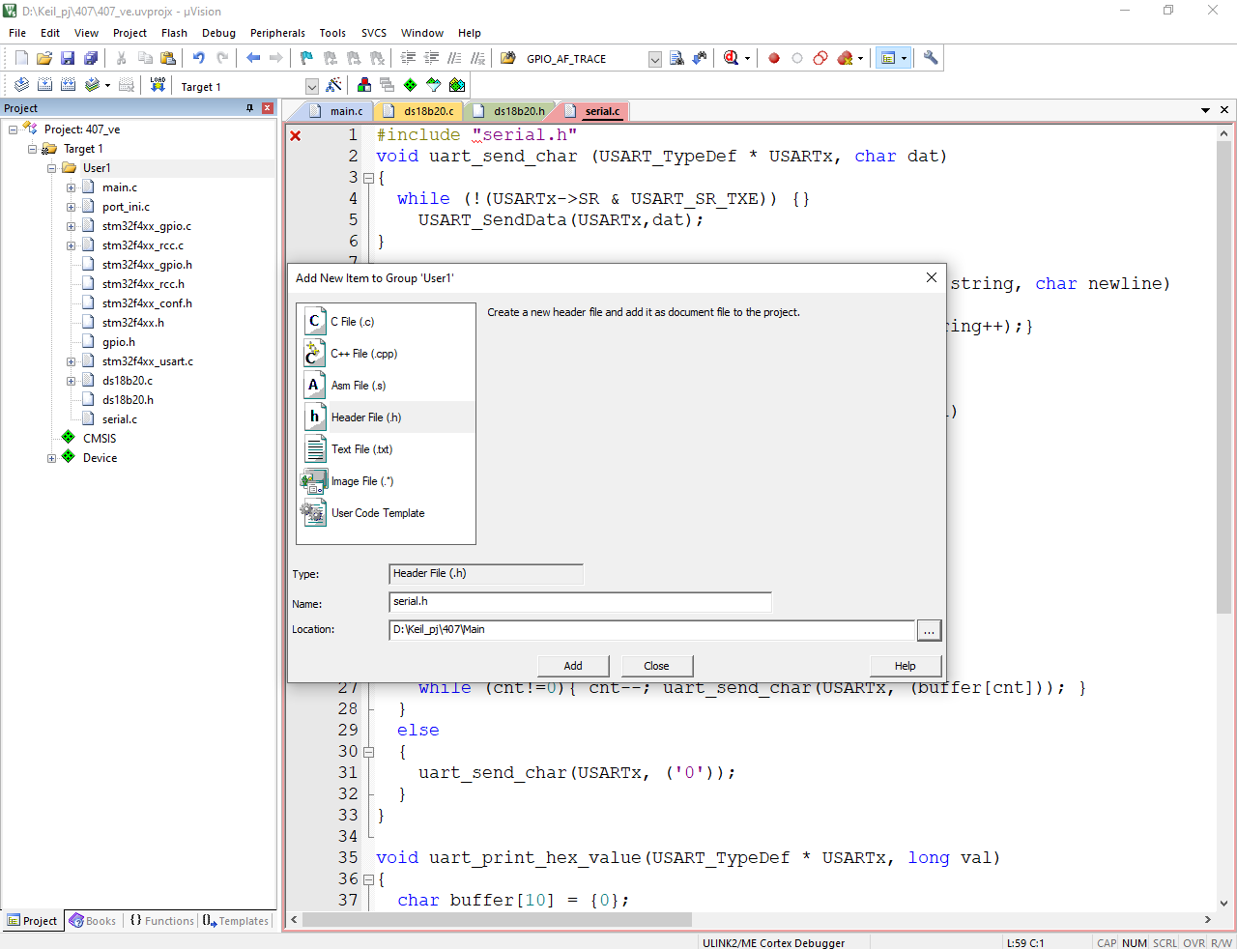Screen dimensions: 1237x949
Task: Open the debug session dropdown arrow
Action: pos(747,58)
